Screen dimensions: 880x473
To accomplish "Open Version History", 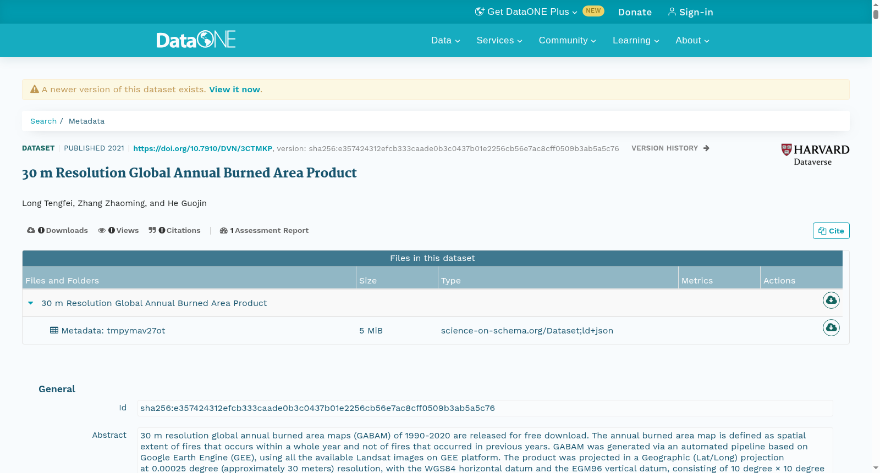I will (x=670, y=148).
